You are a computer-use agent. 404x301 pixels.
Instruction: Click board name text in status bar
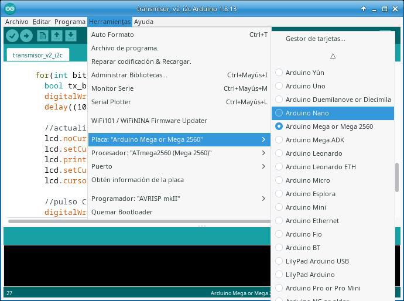pos(240,293)
